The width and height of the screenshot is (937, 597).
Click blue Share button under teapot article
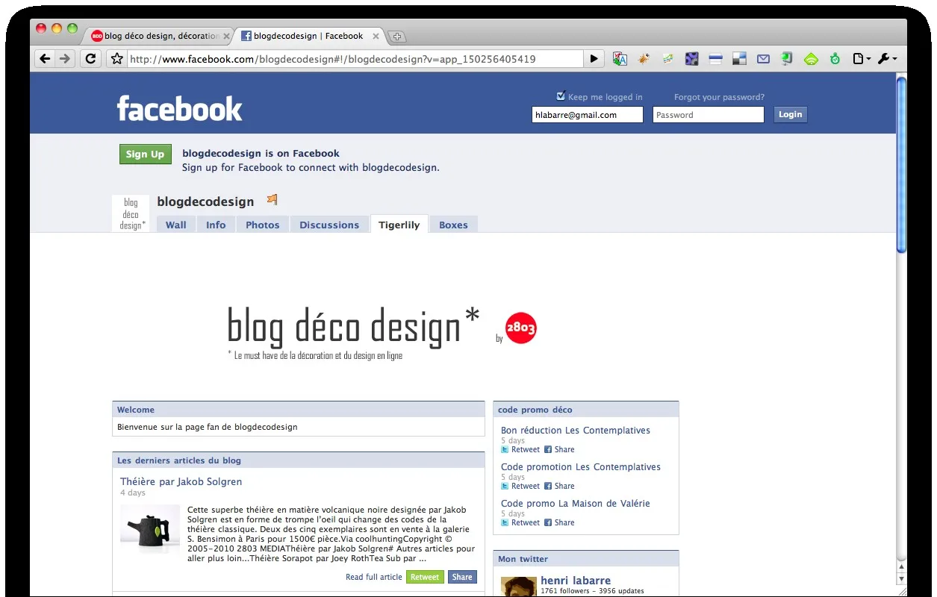pos(462,577)
